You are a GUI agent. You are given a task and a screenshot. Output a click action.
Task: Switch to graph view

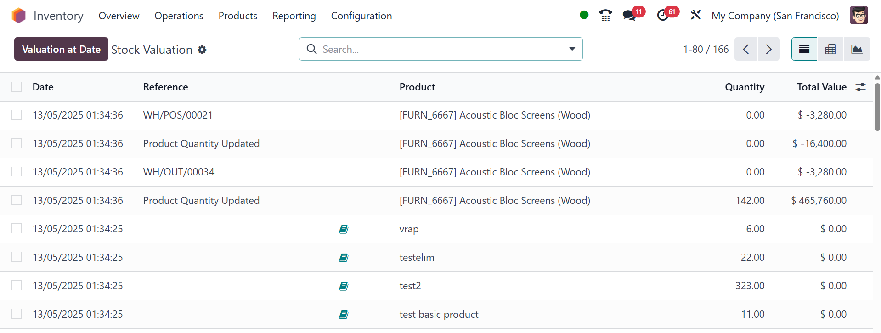point(857,49)
